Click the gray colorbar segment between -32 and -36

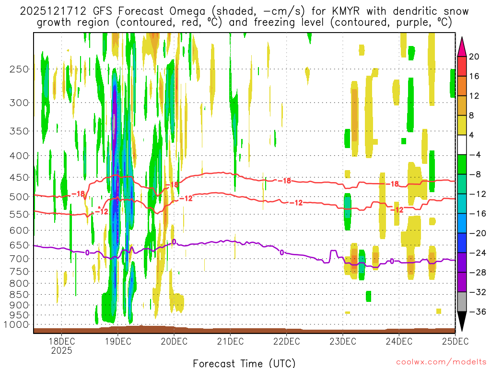coord(462,302)
